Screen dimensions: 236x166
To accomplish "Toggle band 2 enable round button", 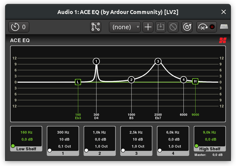I will (87, 150).
